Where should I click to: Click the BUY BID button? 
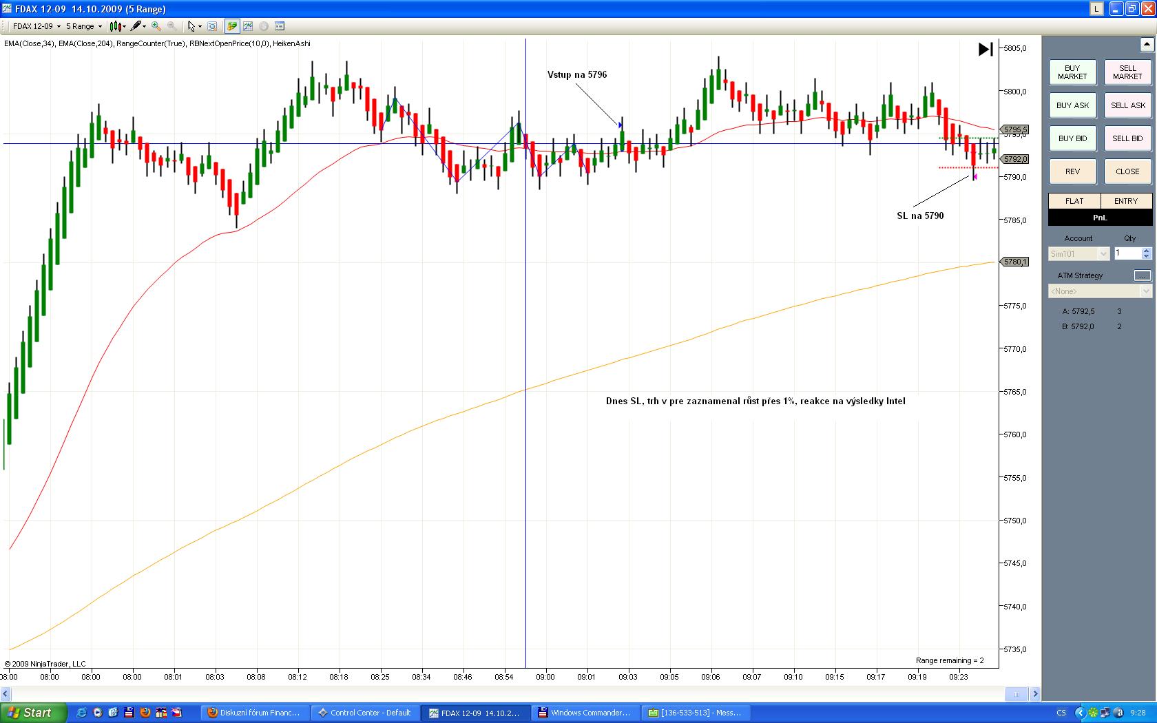pyautogui.click(x=1072, y=138)
